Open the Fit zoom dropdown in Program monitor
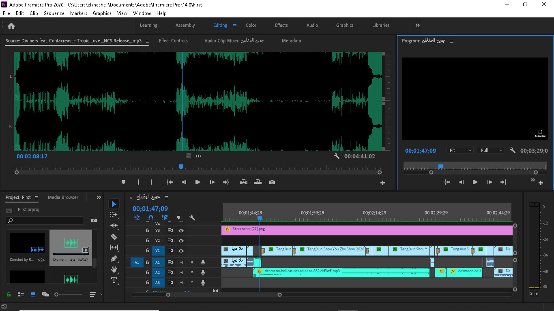Screen dimensions: 554x311 tap(460, 150)
